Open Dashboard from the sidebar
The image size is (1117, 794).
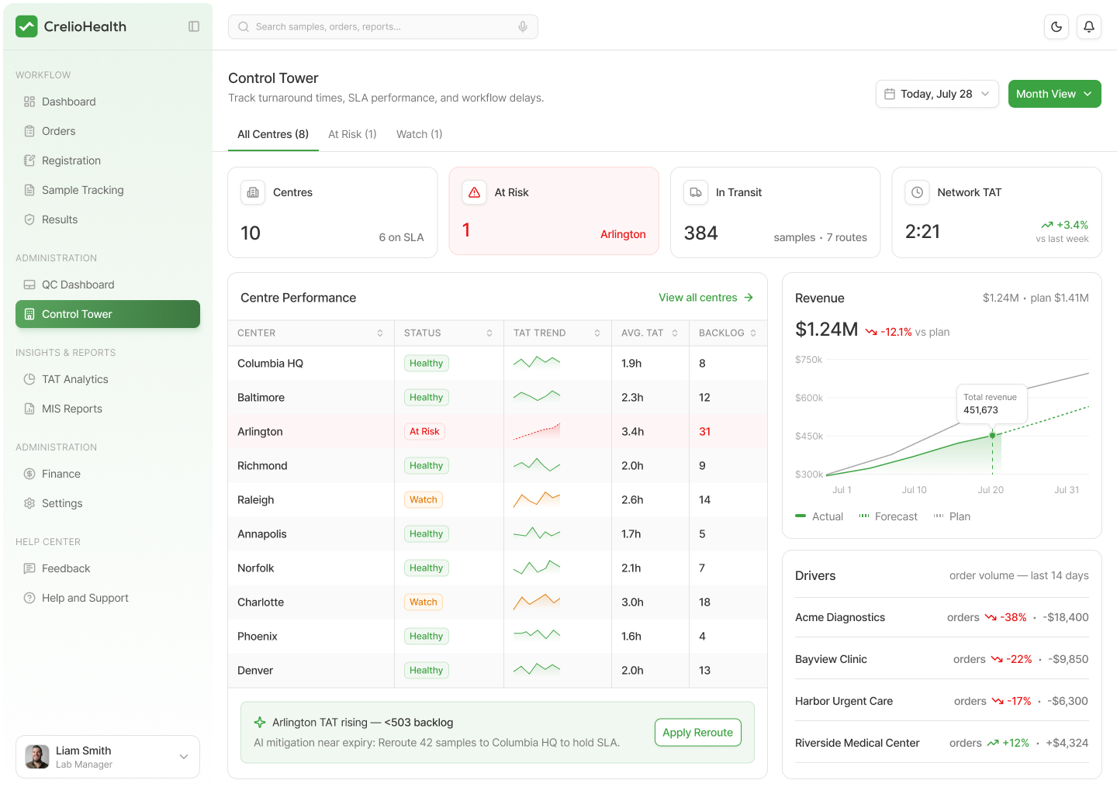pos(108,102)
